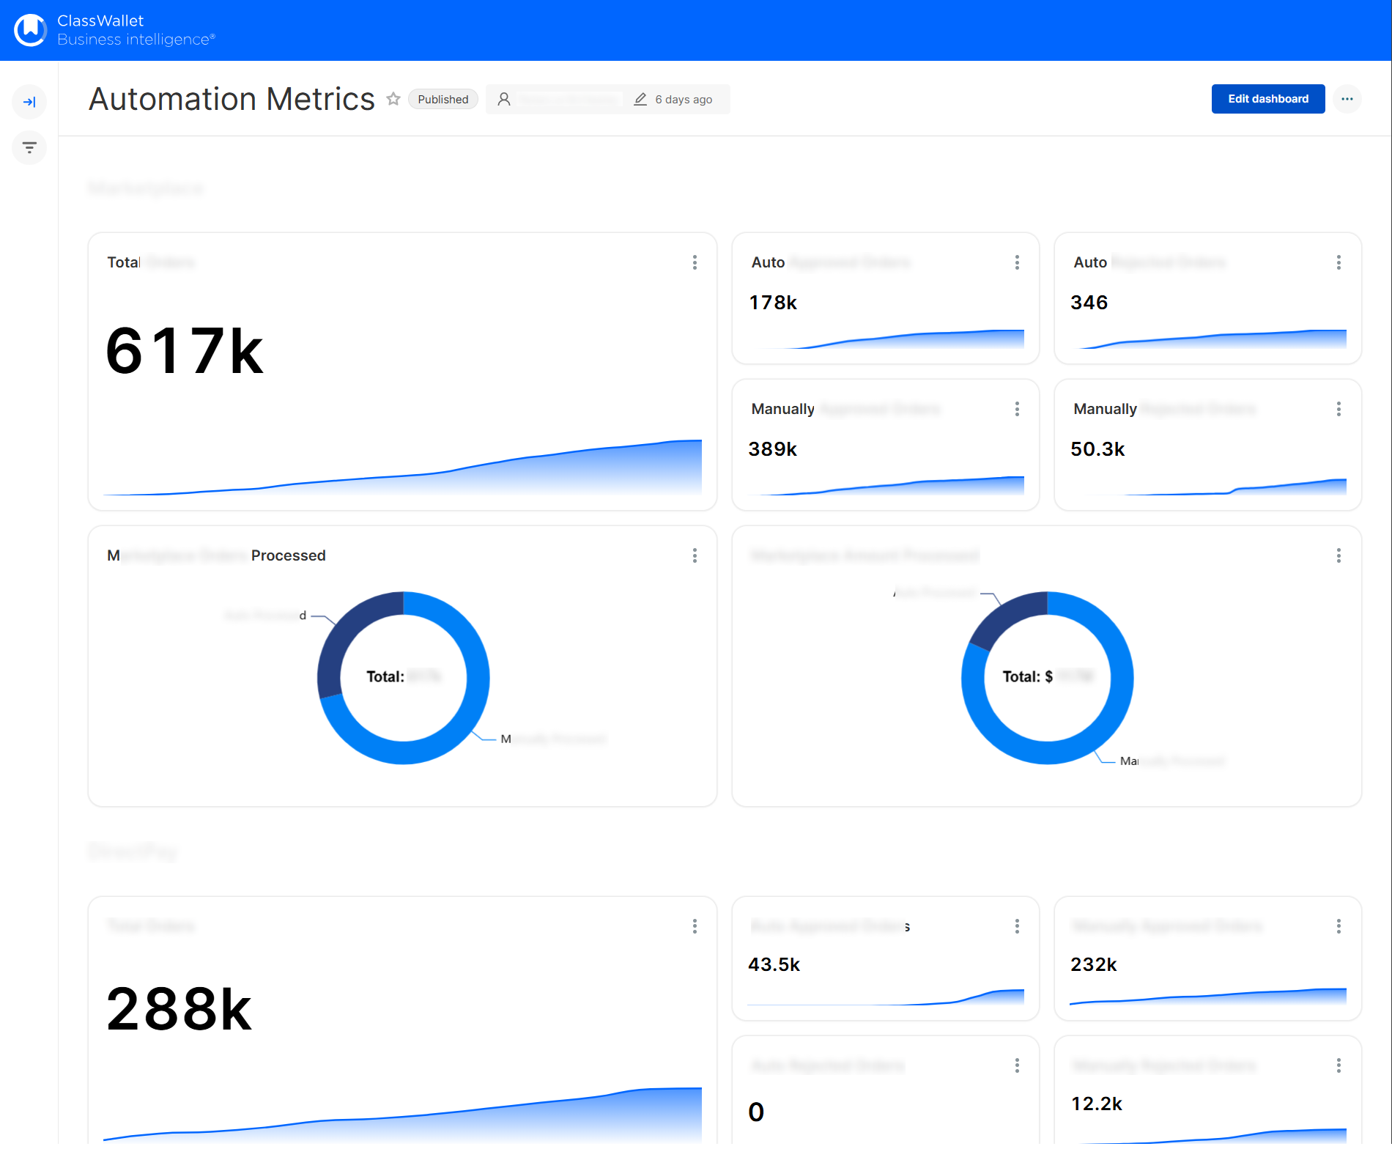The width and height of the screenshot is (1392, 1149).
Task: Open the kebab menu on the 346 Auto Rejected card
Action: [1339, 262]
